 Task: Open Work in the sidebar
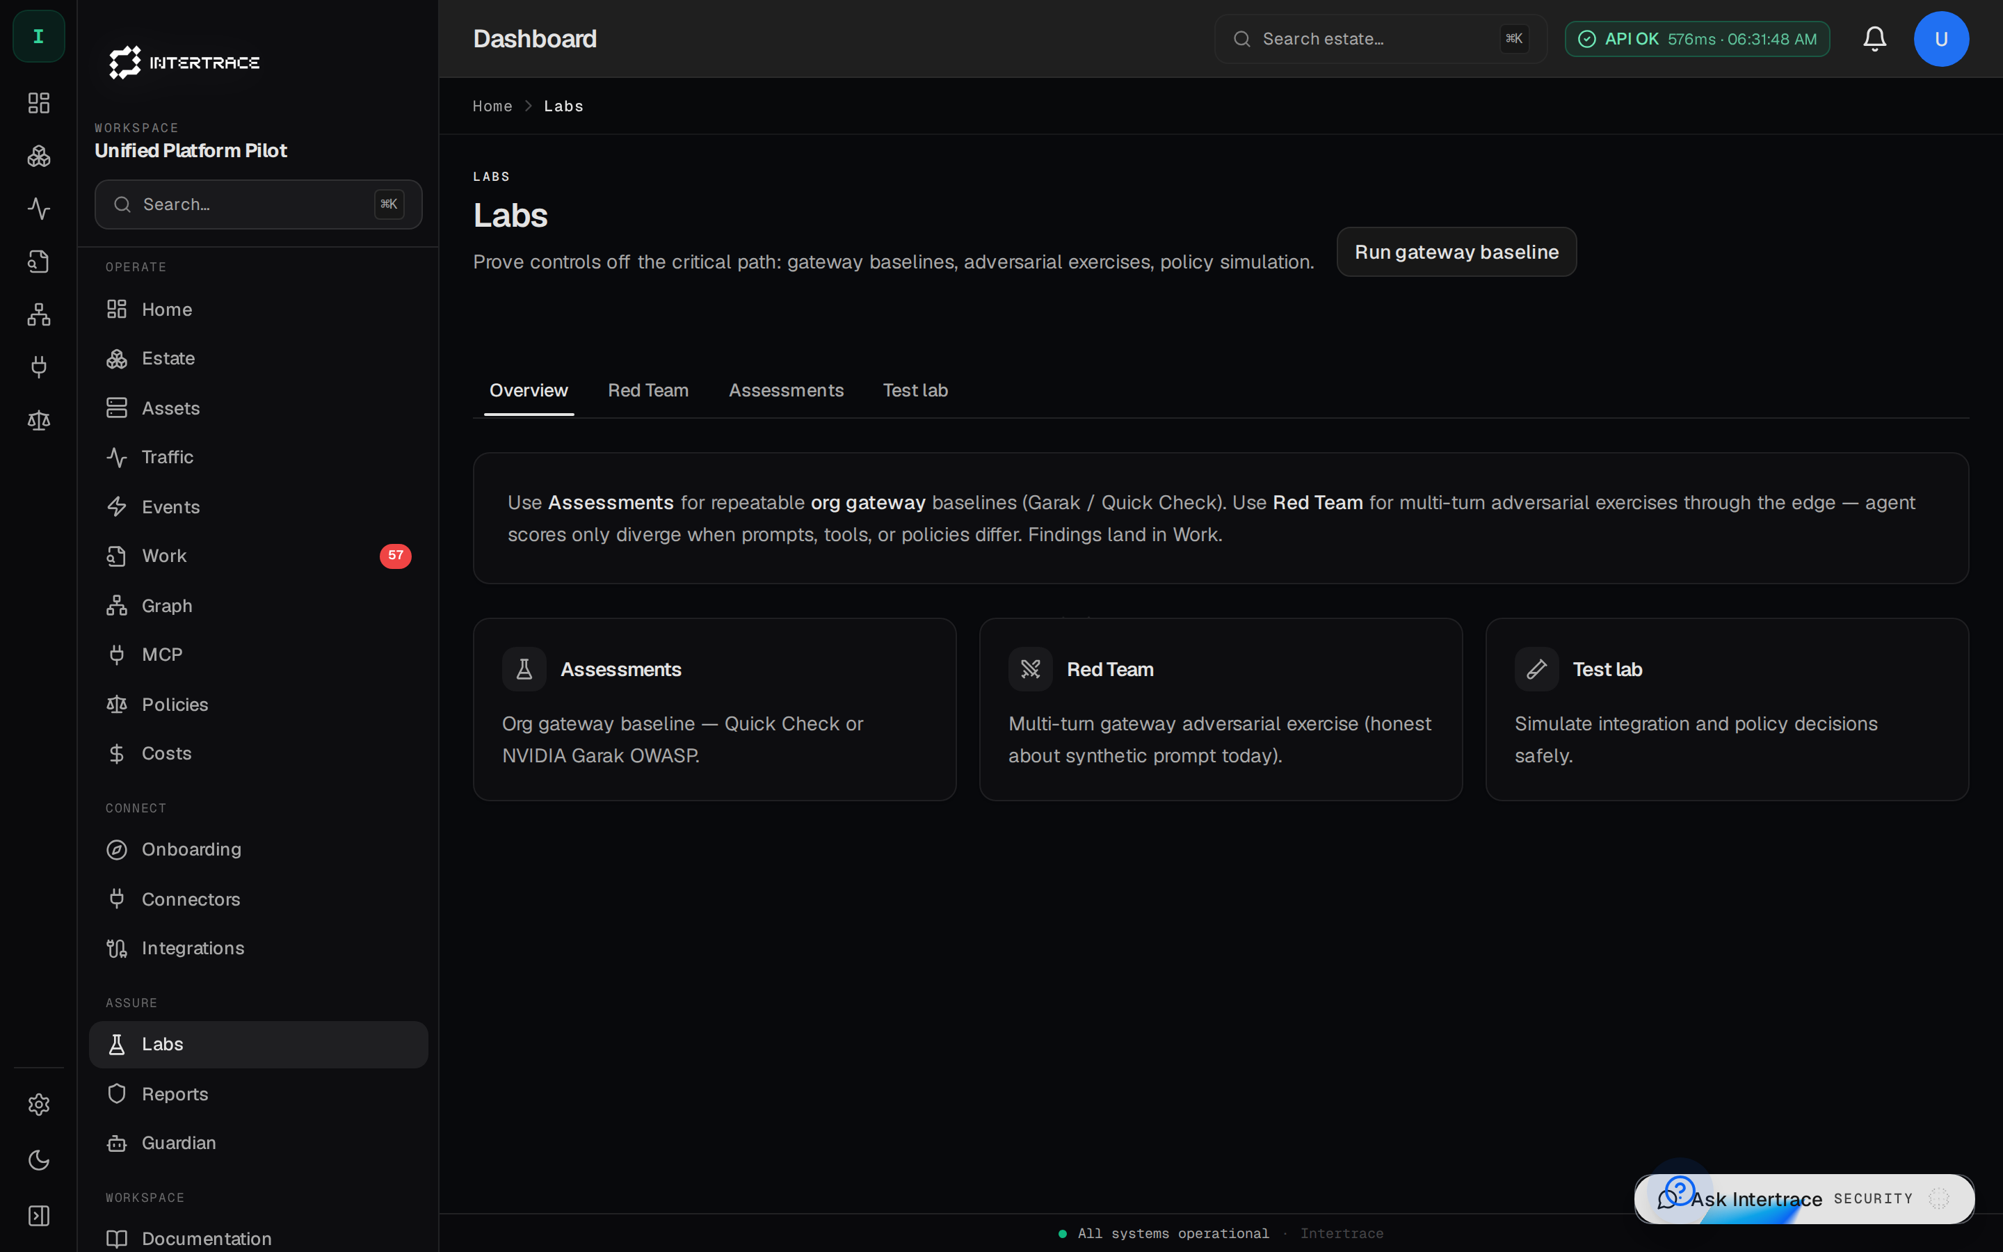[x=258, y=556]
